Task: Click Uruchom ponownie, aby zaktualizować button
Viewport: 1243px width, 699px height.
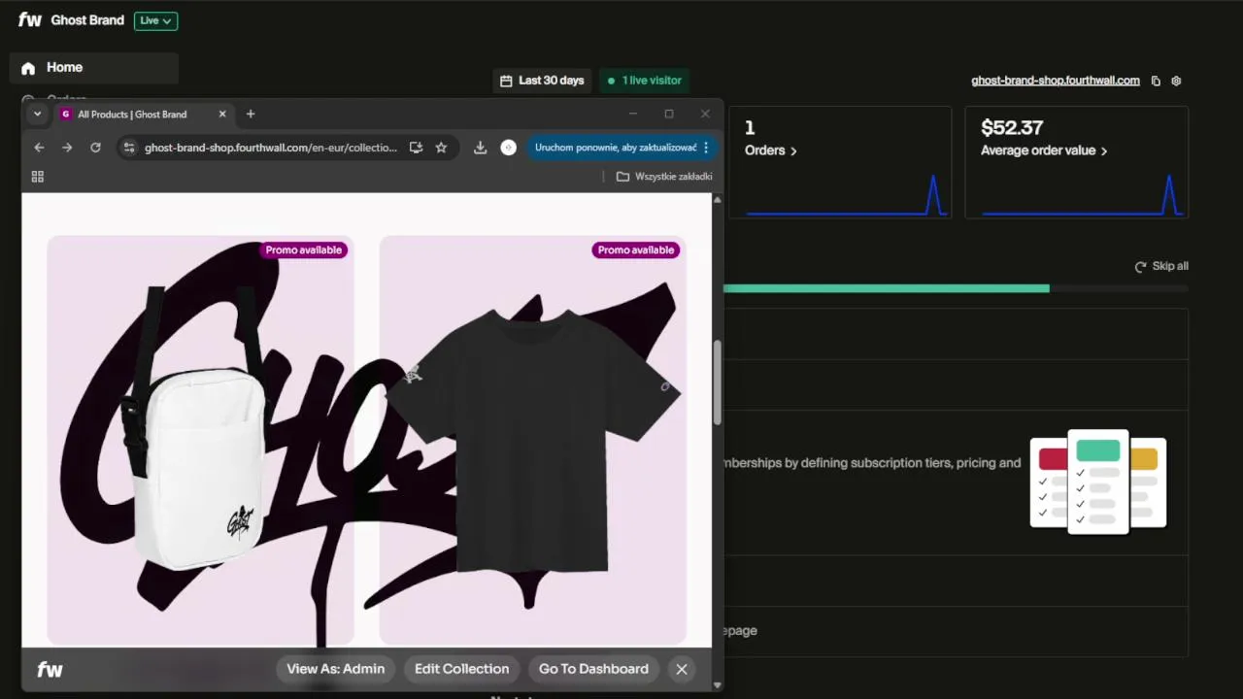Action: [x=616, y=148]
